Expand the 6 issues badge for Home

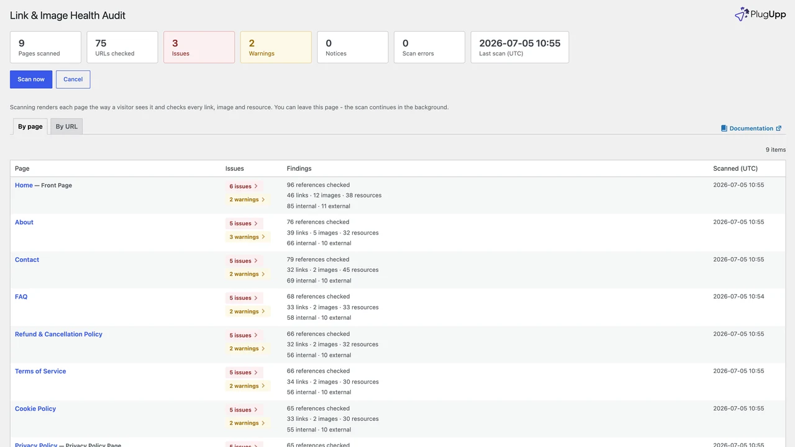[x=244, y=186]
